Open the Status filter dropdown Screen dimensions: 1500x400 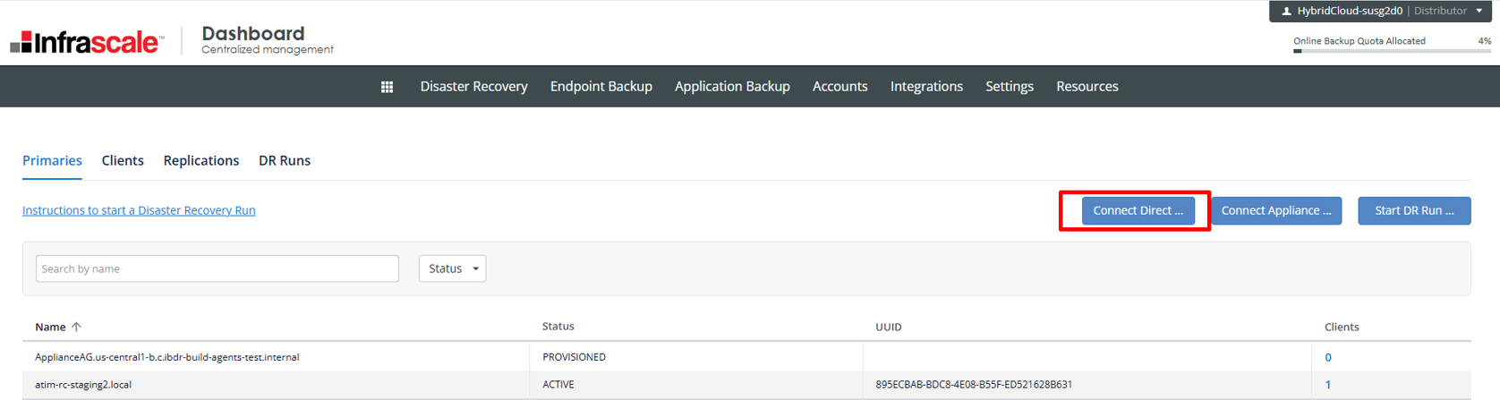tap(452, 268)
